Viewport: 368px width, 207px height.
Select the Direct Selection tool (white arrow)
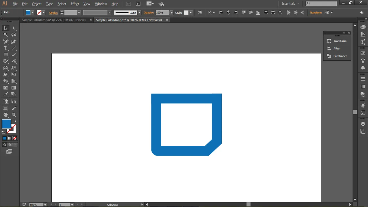coord(14,28)
